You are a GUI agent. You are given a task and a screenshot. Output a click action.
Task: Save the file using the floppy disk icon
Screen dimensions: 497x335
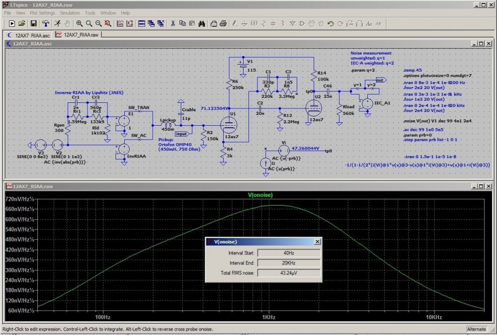(33, 23)
